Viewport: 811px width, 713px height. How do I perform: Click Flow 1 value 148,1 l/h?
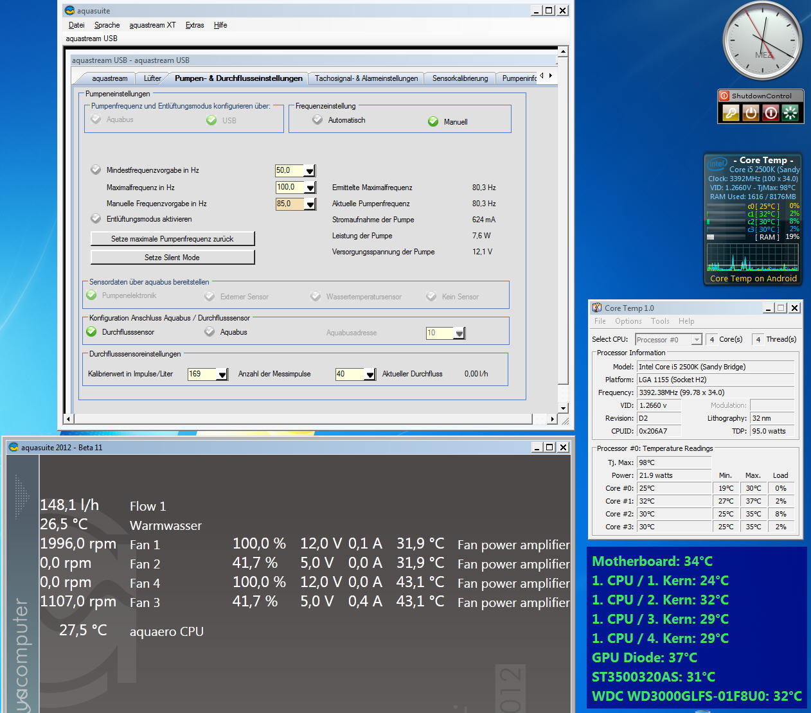69,505
